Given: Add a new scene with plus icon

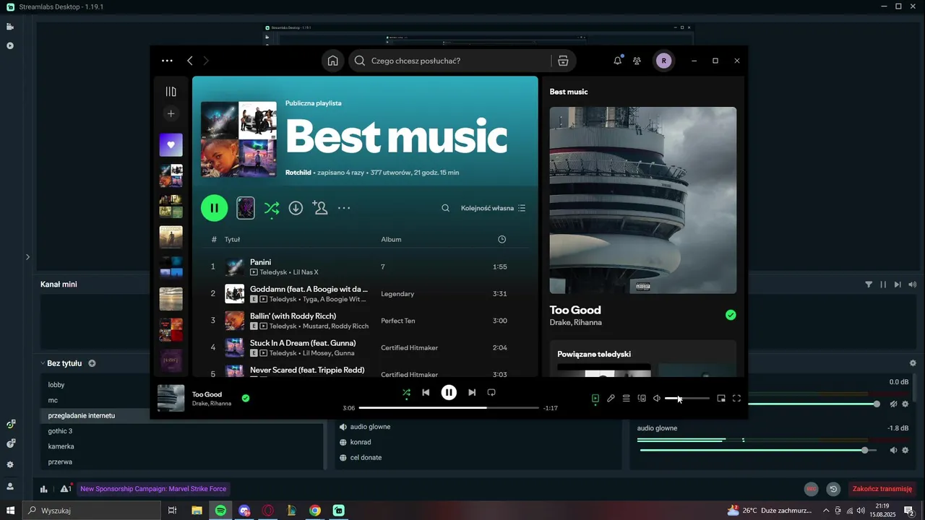Looking at the screenshot, I should (x=92, y=363).
